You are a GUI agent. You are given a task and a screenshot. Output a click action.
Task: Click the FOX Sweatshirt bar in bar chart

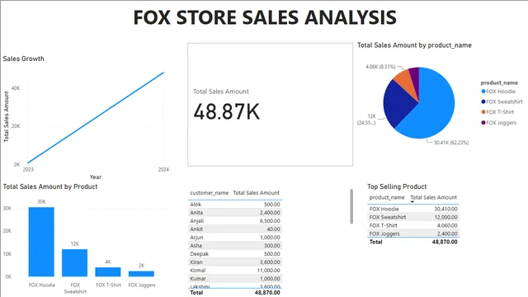click(74, 262)
